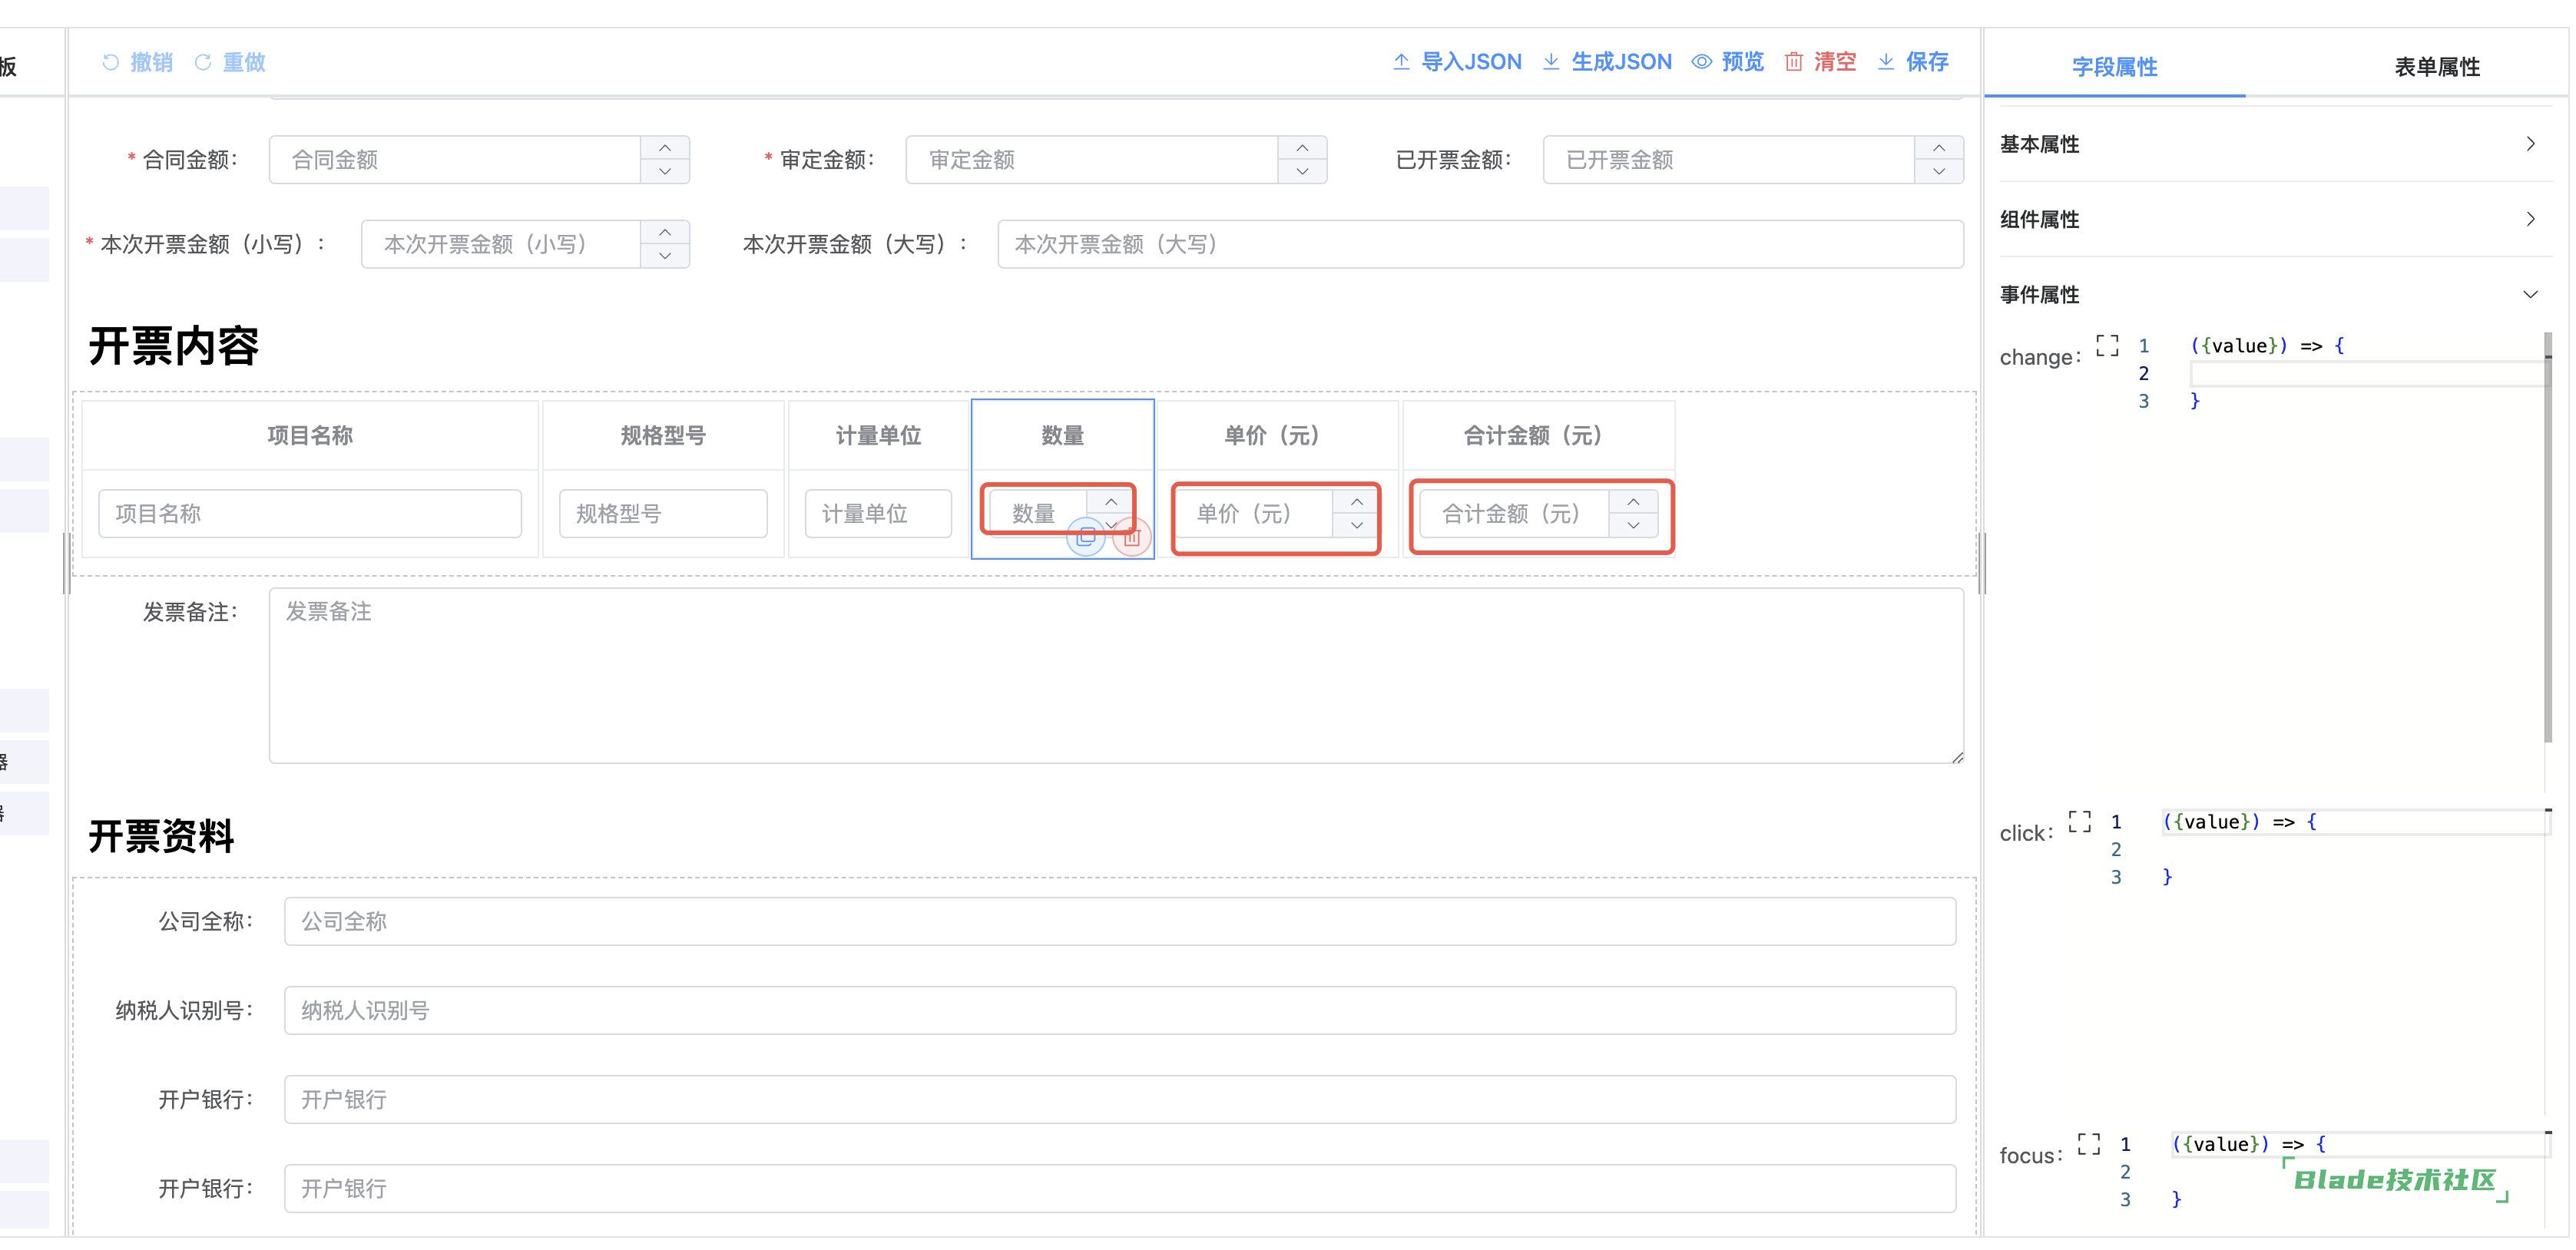Expand the click event code editor

2079,822
